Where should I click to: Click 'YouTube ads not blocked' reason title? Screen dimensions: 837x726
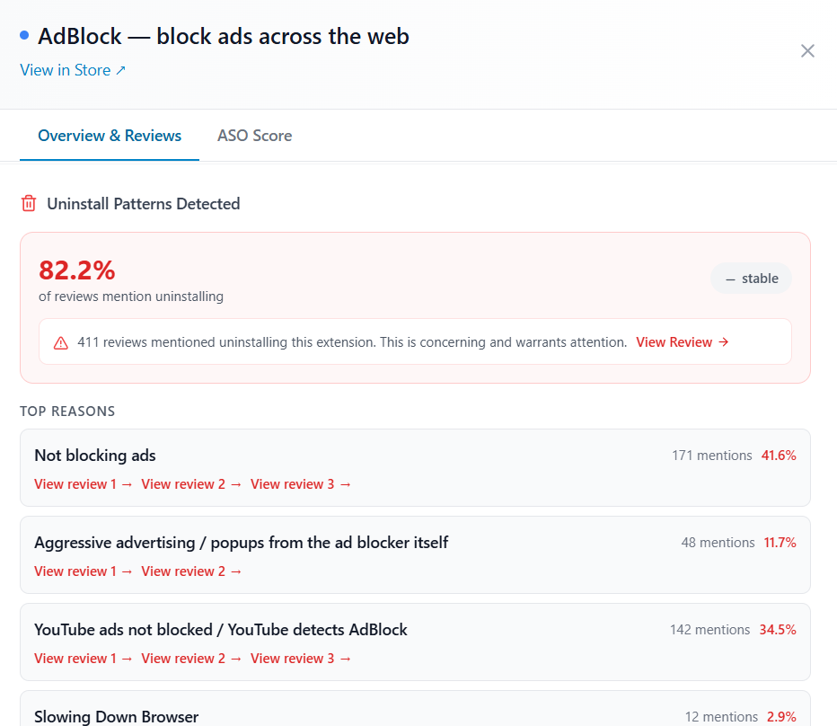click(220, 629)
